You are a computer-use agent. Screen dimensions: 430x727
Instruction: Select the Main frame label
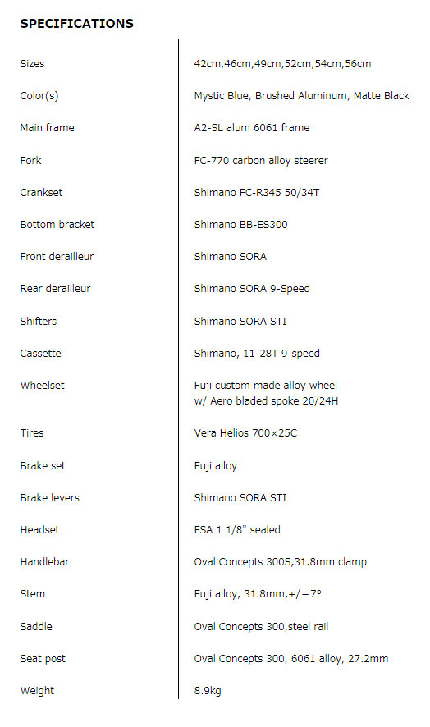pos(47,127)
